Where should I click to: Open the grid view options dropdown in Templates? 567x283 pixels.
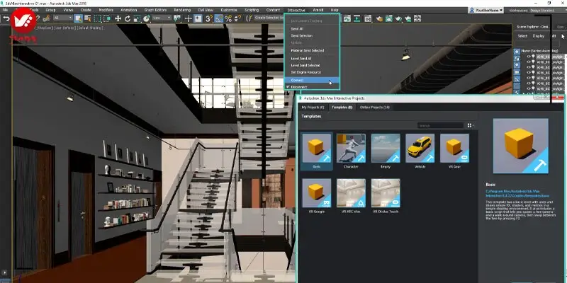(471, 125)
